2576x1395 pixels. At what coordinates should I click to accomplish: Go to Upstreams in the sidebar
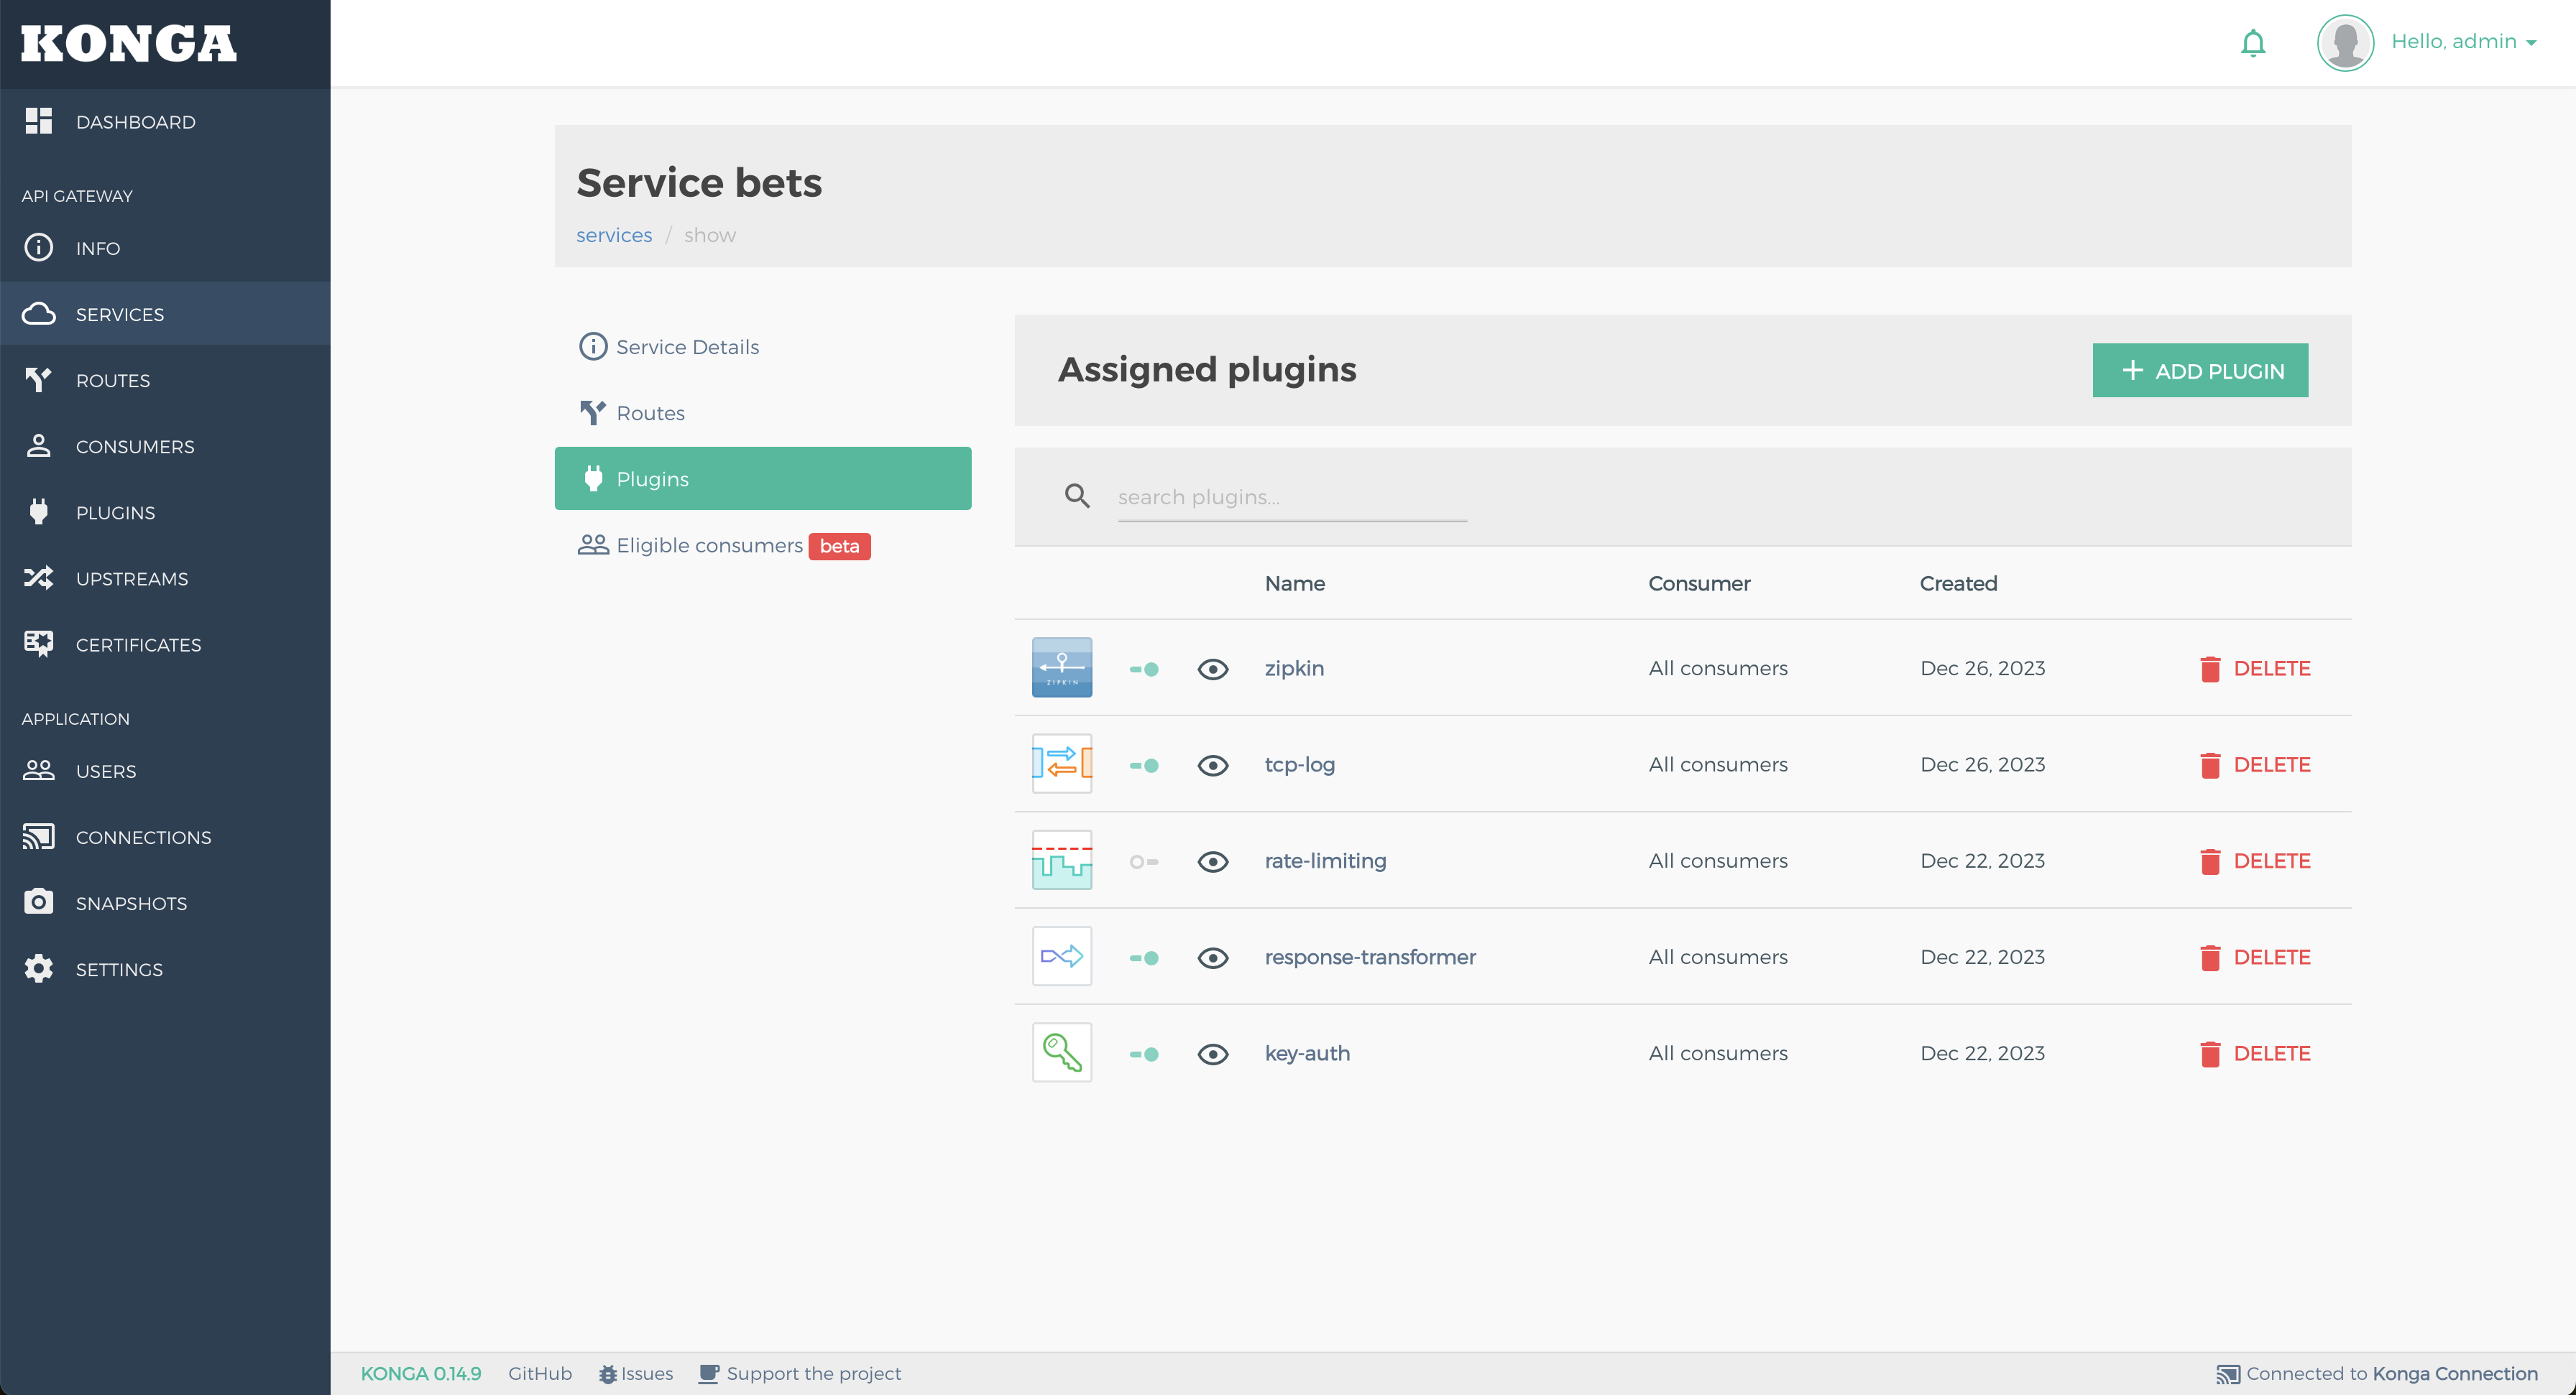(x=131, y=578)
